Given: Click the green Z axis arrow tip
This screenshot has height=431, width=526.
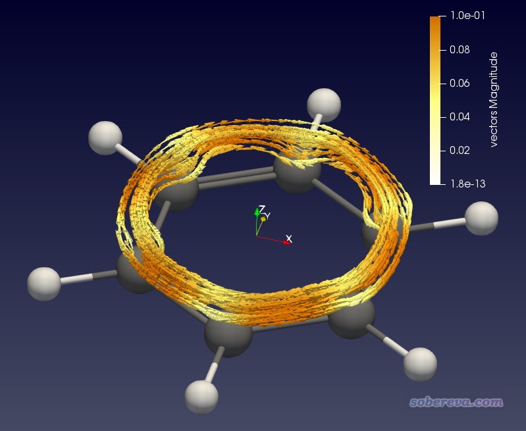Looking at the screenshot, I should tap(257, 211).
